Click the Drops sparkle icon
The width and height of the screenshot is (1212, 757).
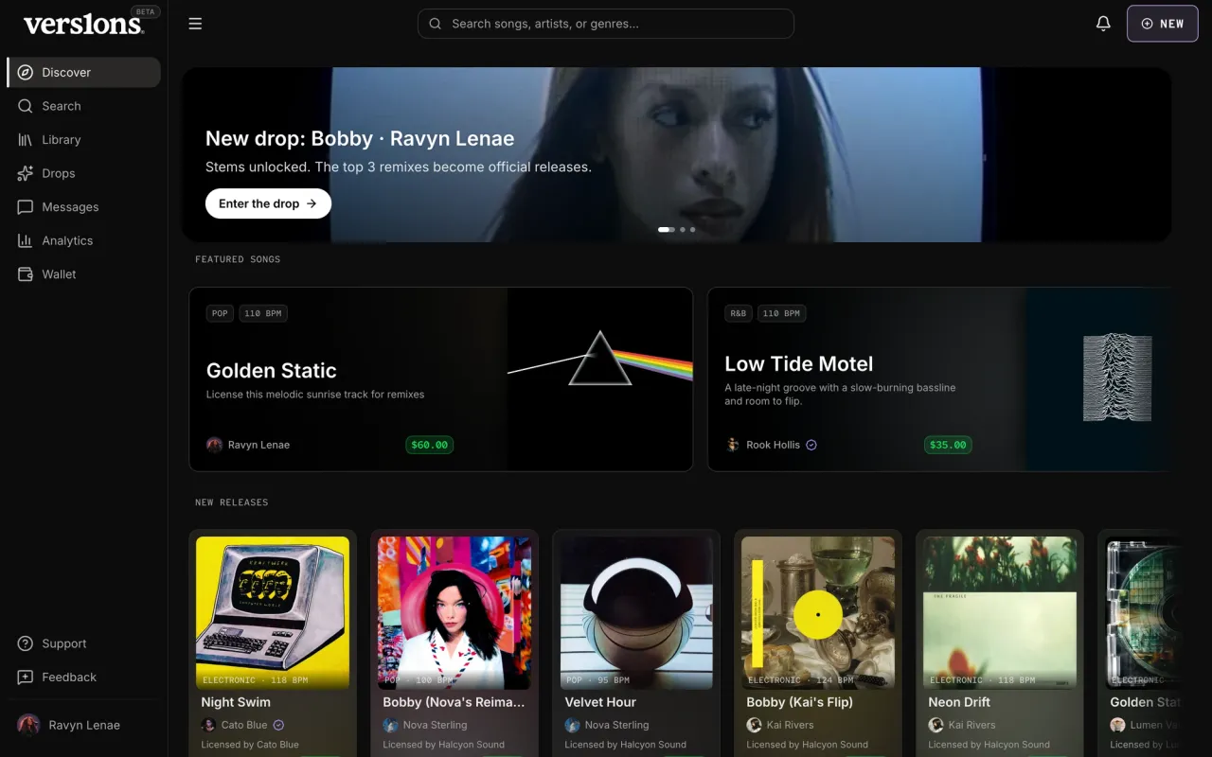(26, 173)
